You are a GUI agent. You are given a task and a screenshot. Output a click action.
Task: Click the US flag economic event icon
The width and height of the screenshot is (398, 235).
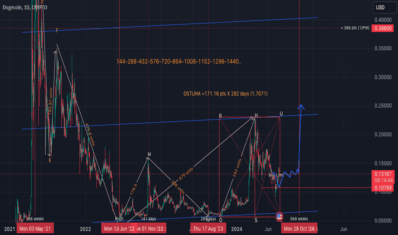[x=279, y=217]
